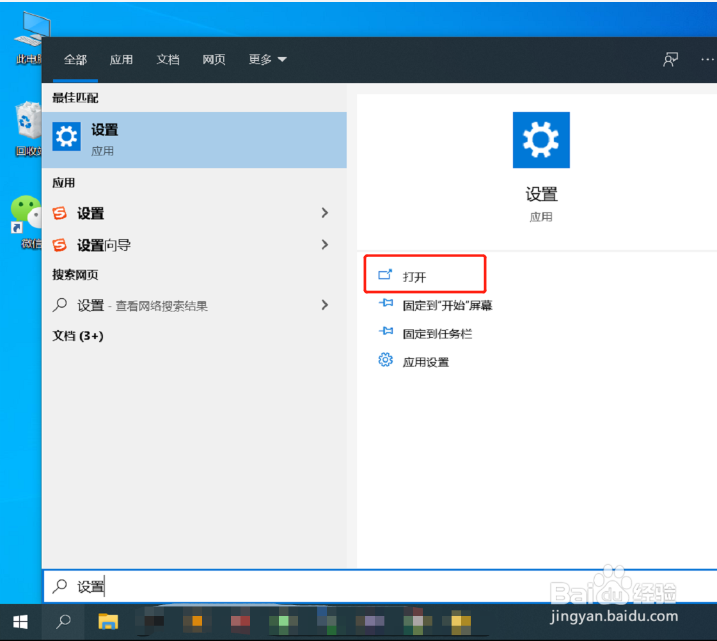Click the Windows Start button
The width and height of the screenshot is (717, 641).
20,621
